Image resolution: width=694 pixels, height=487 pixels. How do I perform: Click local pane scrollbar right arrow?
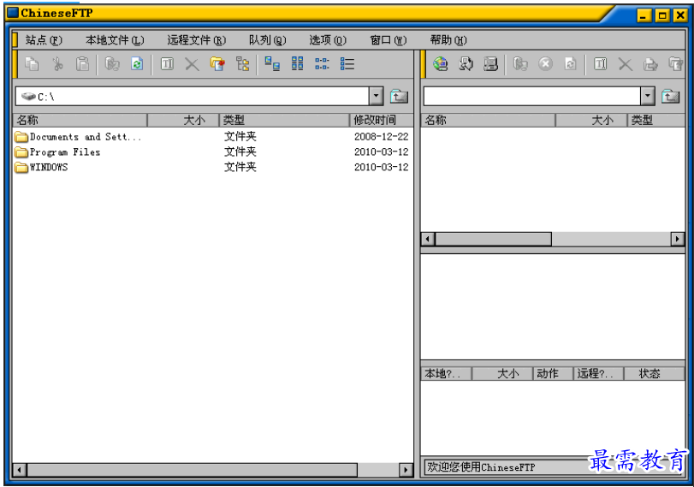[406, 469]
